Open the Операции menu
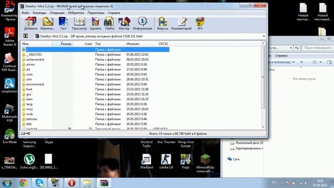This screenshot has width=334, height=188. click(x=57, y=13)
